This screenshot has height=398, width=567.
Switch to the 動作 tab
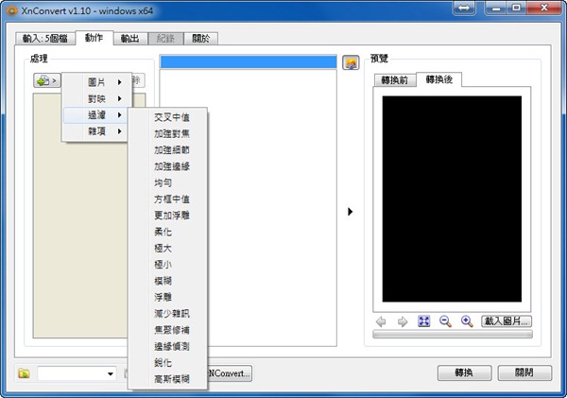[x=94, y=38]
